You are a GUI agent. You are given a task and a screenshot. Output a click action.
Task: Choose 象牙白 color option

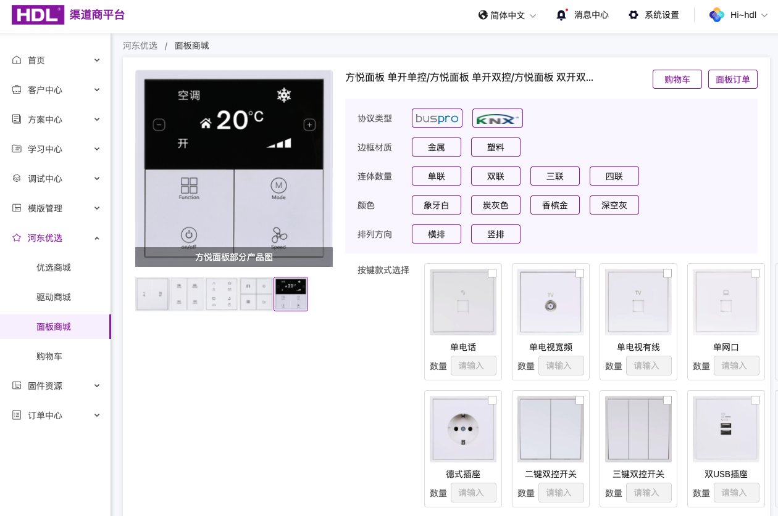437,205
